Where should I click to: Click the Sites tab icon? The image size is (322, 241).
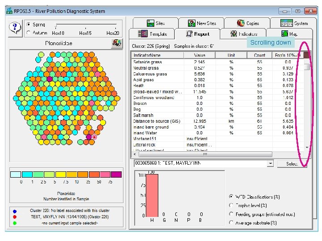tap(151, 23)
